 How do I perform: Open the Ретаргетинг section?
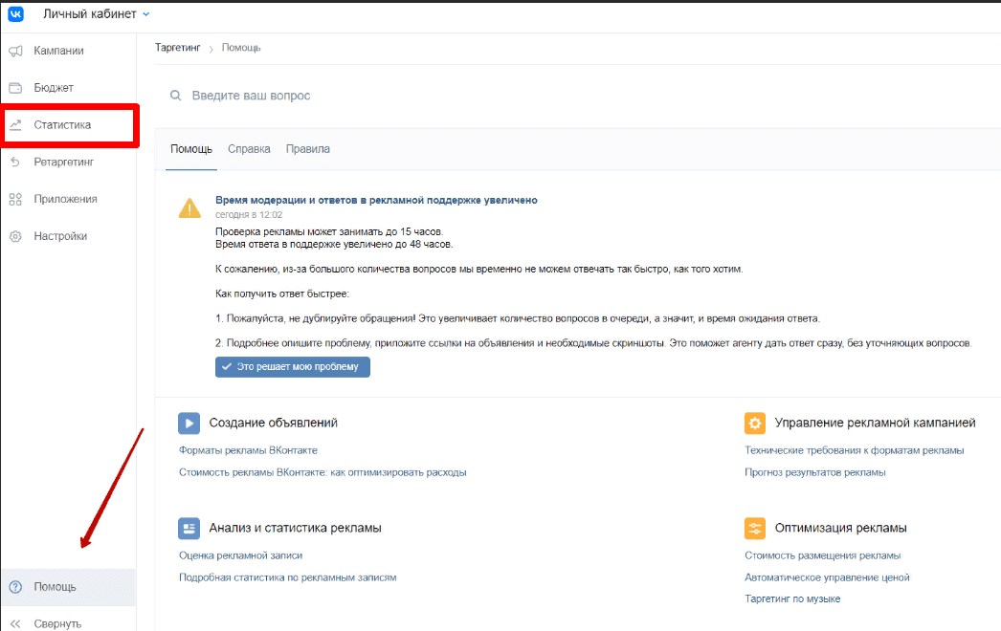pyautogui.click(x=63, y=163)
